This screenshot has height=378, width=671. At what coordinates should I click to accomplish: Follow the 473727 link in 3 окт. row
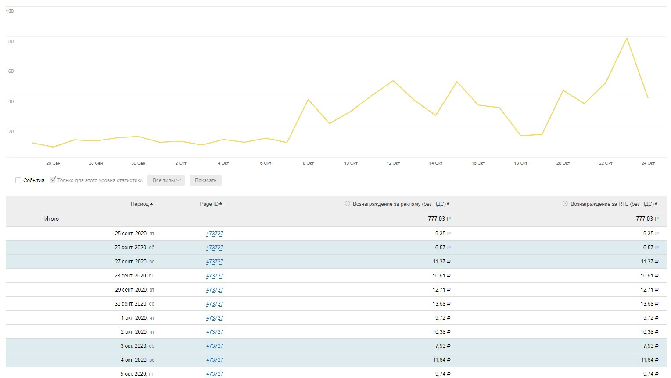point(215,346)
